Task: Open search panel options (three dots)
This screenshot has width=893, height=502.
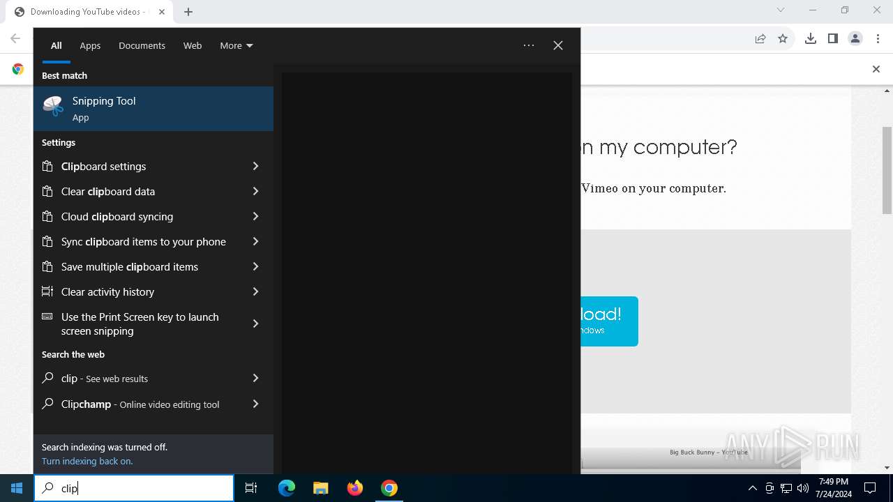Action: tap(529, 45)
